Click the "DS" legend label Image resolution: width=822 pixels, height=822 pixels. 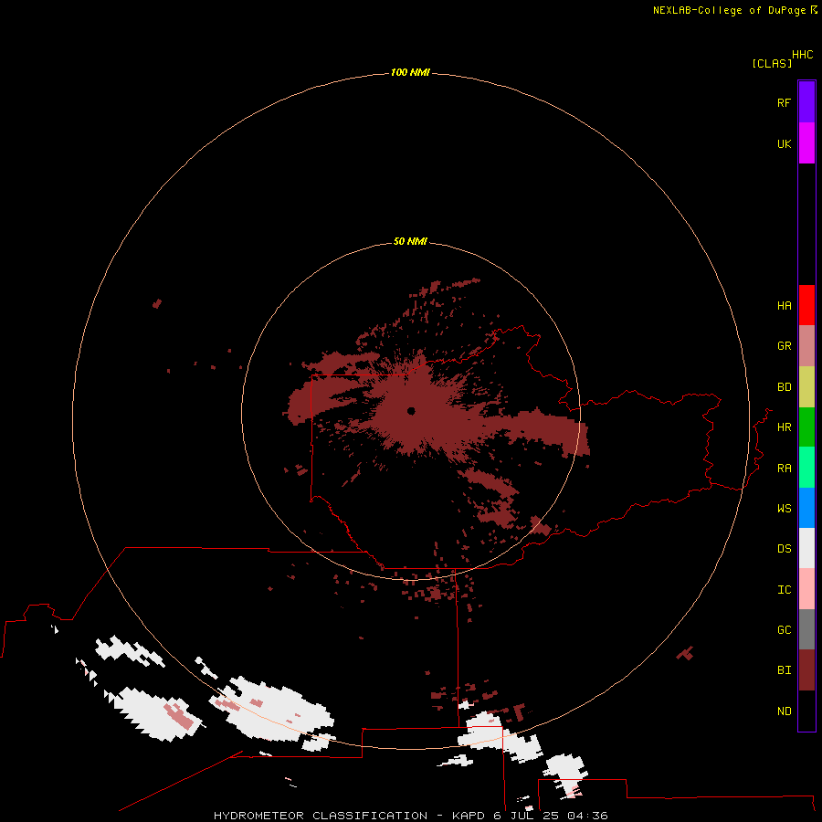[785, 548]
